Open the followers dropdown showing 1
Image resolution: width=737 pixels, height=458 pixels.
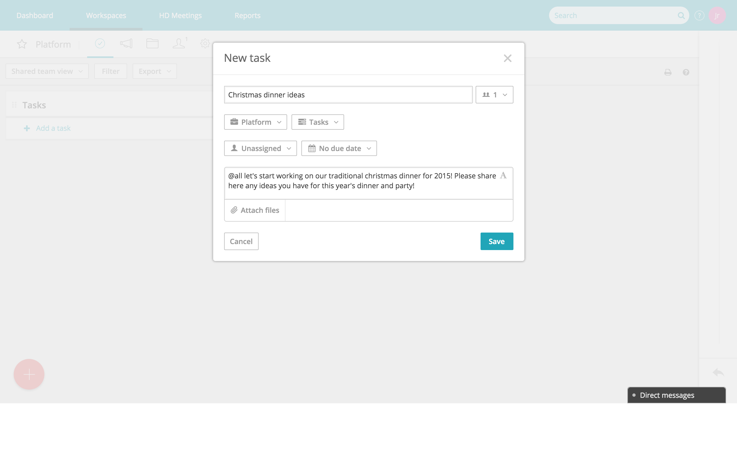point(494,94)
